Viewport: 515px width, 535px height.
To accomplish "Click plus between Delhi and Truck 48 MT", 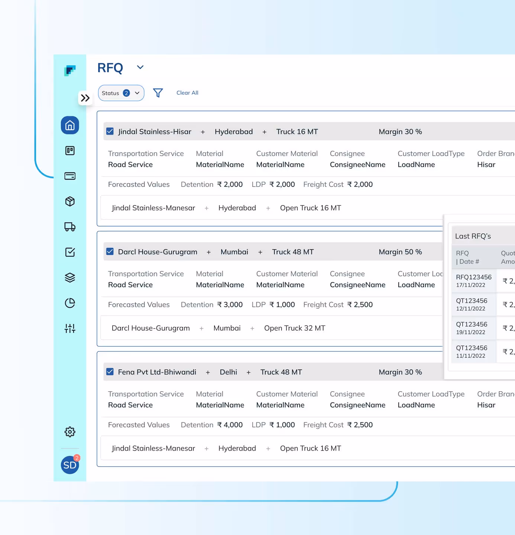I will (x=249, y=372).
